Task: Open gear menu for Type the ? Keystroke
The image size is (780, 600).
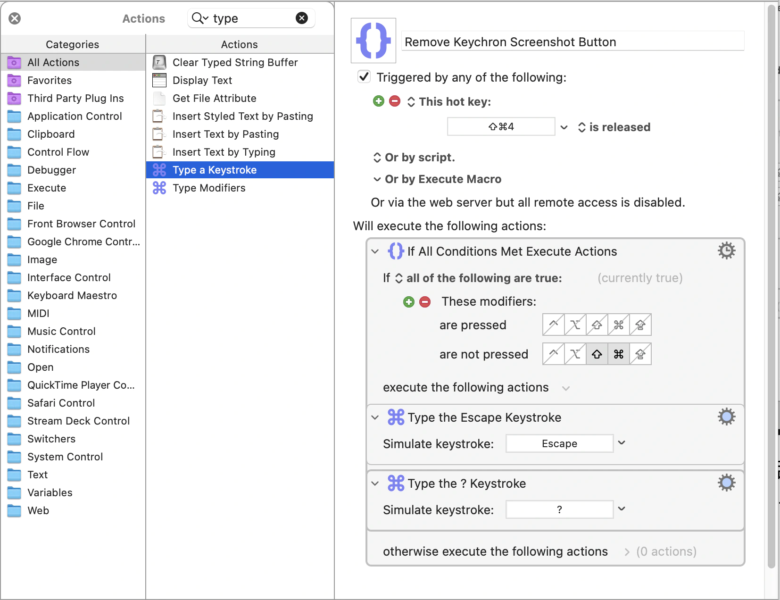Action: [726, 483]
